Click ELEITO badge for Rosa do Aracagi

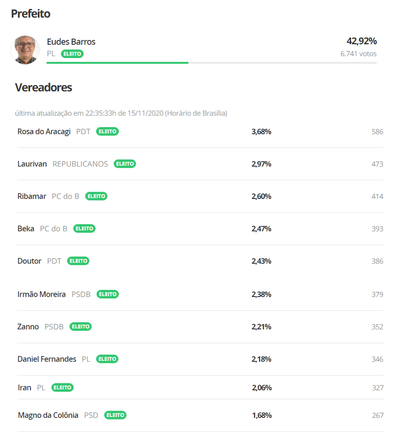[x=107, y=131]
